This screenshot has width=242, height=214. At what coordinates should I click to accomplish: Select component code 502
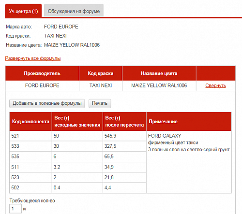tap(15, 187)
